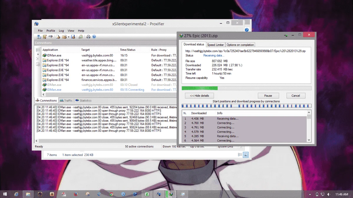This screenshot has height=198, width=353.
Task: Click the blue Help toolbar icon
Action: (x=94, y=37)
